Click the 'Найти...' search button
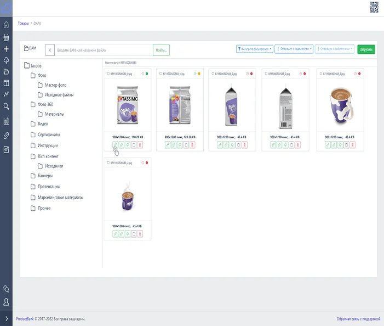Screen dimensions: 384x326 [161, 50]
